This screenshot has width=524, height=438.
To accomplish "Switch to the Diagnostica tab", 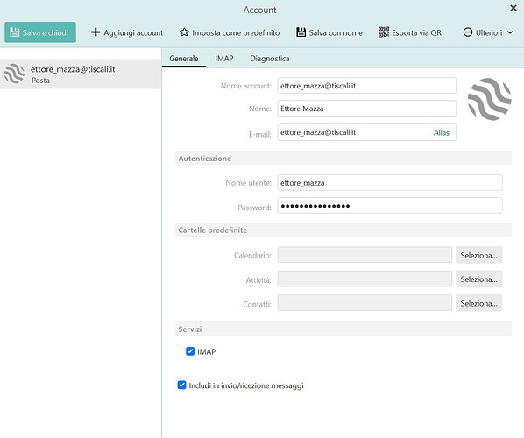I will pyautogui.click(x=270, y=59).
